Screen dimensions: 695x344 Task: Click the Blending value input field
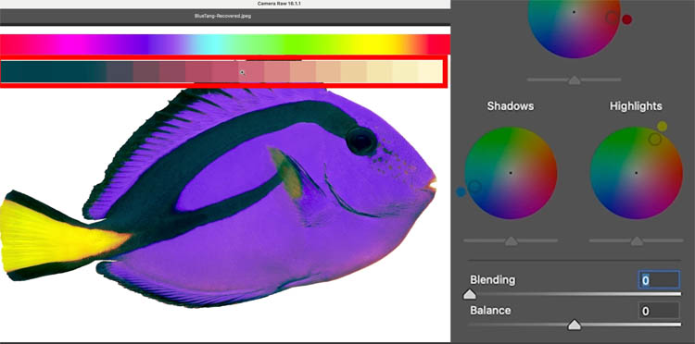[x=659, y=280]
